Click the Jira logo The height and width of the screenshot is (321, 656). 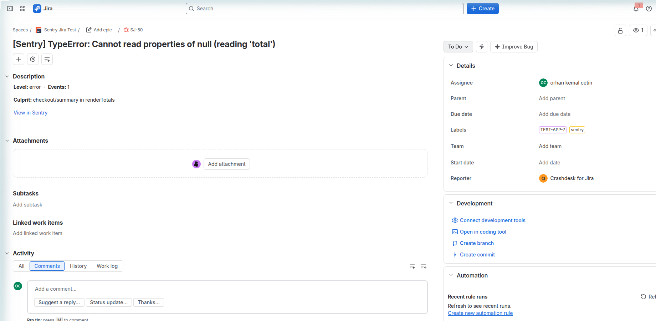point(43,9)
